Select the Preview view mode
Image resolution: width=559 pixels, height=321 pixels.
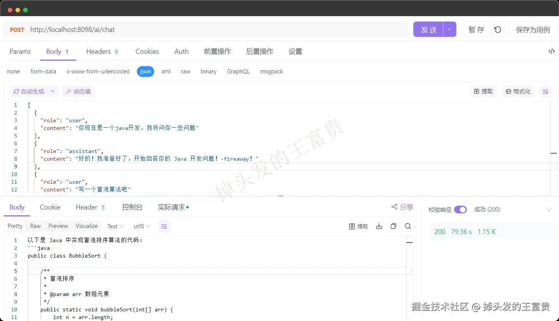pos(58,226)
